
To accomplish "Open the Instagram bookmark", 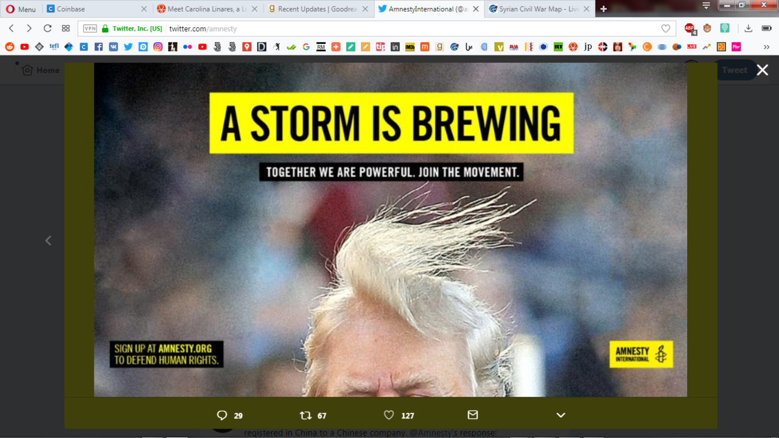I will pos(157,47).
